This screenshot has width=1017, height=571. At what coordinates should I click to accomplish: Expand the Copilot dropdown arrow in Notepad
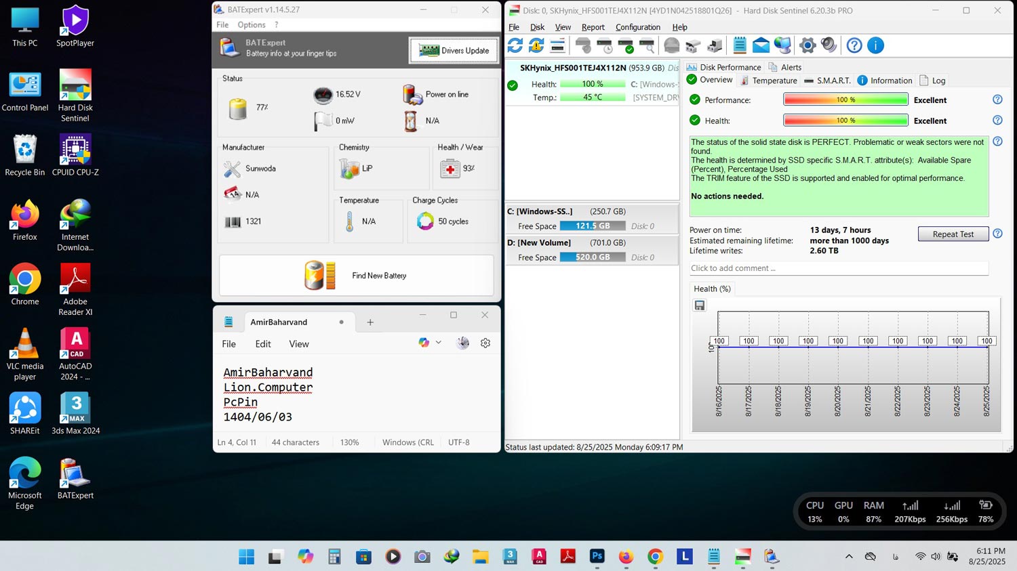click(438, 343)
